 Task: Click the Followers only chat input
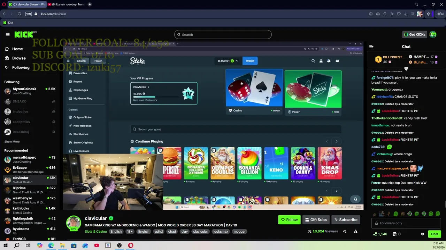[406, 223]
